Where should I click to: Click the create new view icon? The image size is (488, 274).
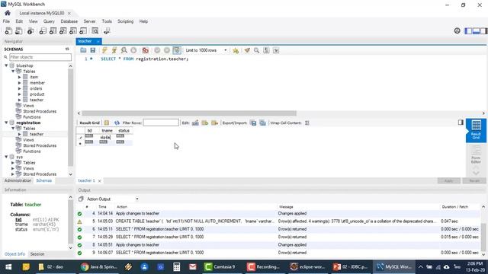[x=63, y=30]
